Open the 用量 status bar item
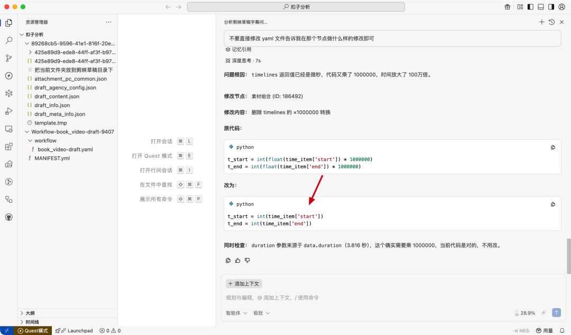Image resolution: width=571 pixels, height=335 pixels. pyautogui.click(x=545, y=330)
